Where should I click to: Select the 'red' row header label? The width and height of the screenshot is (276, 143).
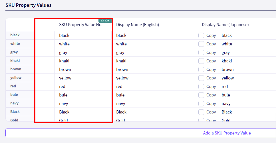click(x=13, y=86)
